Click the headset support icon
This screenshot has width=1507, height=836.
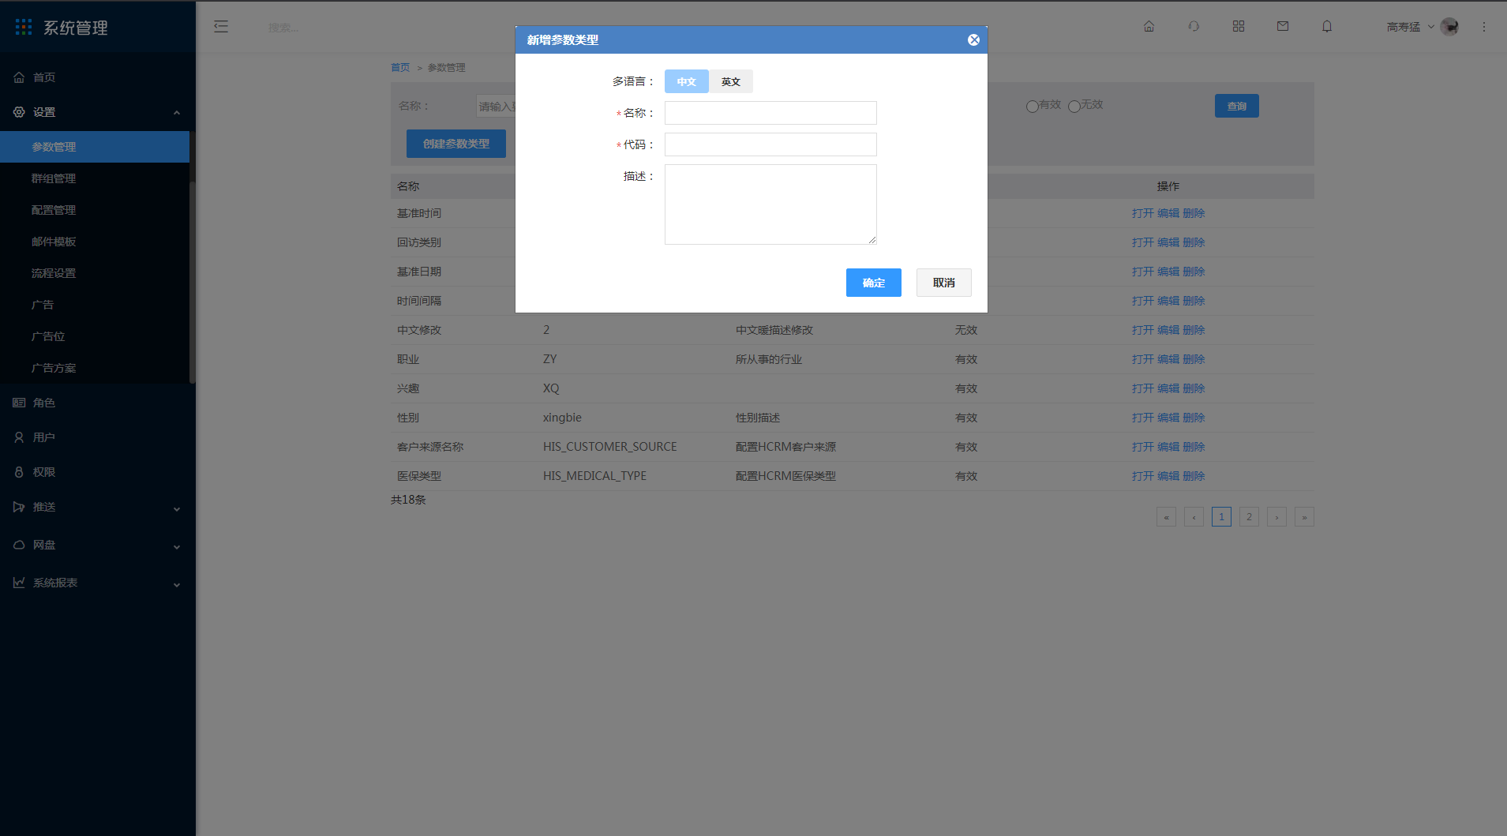click(x=1194, y=27)
